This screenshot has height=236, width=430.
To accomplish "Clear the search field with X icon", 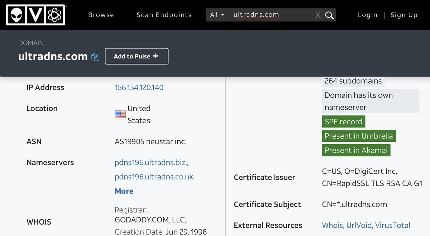I will click(x=317, y=15).
